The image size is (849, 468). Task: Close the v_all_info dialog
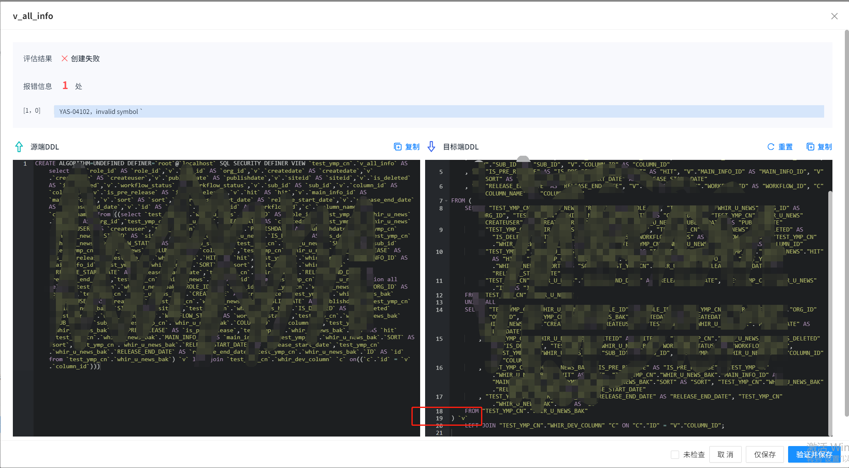pyautogui.click(x=834, y=16)
